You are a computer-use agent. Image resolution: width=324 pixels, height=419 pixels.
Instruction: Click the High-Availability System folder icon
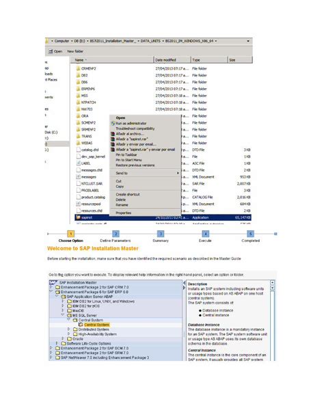[75, 334]
